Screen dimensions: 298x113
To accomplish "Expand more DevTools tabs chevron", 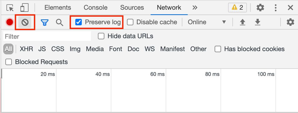I will pyautogui.click(x=195, y=8).
